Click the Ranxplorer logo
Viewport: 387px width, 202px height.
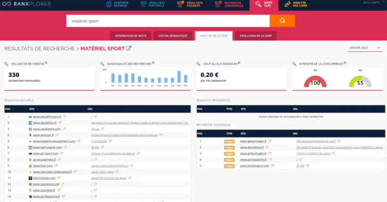click(27, 4)
